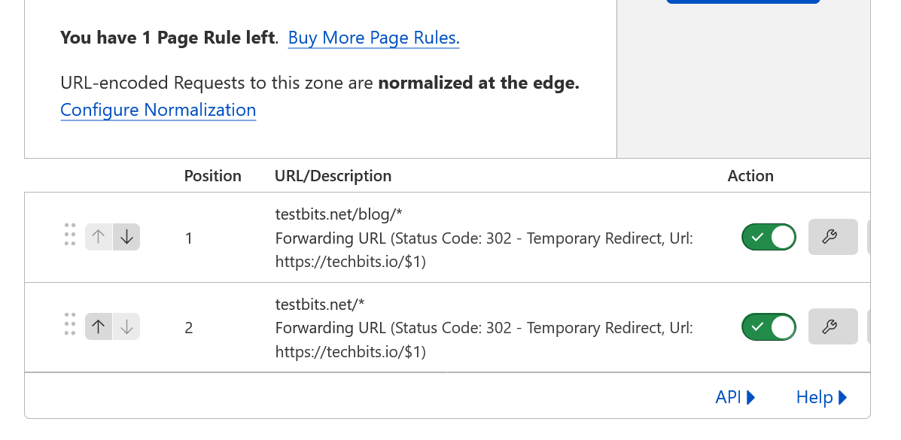Click the down arrow on rule 2

pos(126,326)
